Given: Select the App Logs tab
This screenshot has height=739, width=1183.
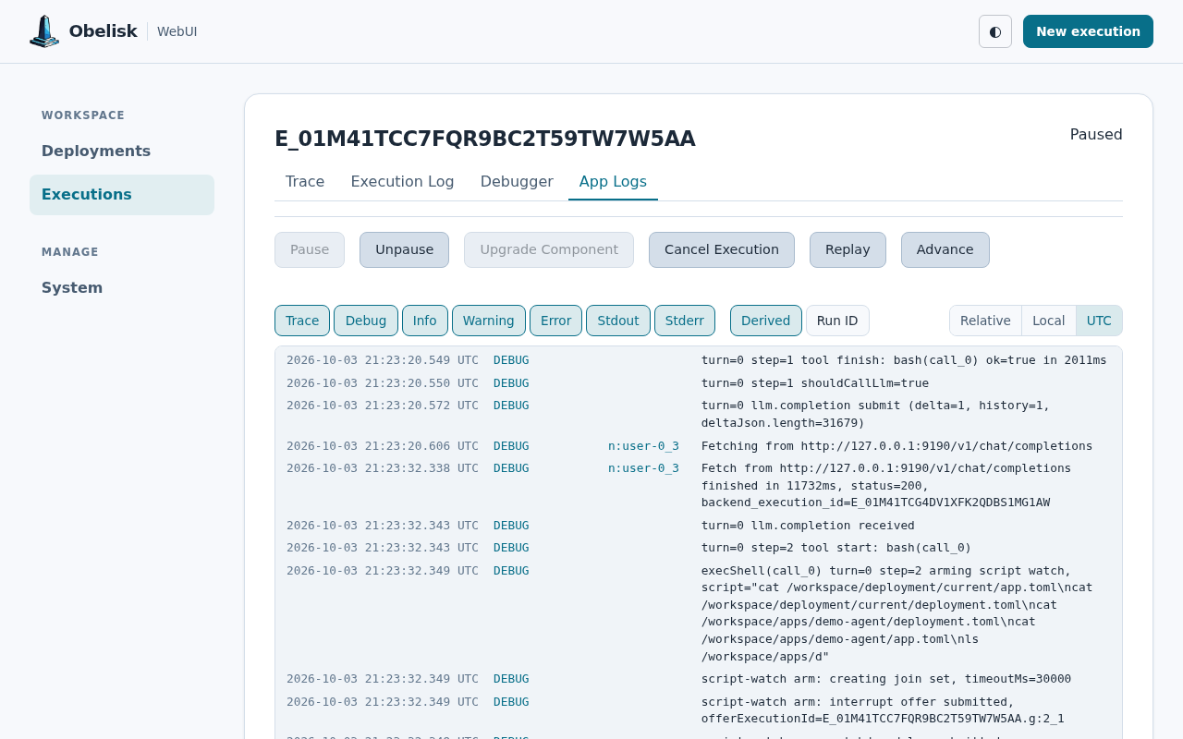Looking at the screenshot, I should (x=613, y=182).
